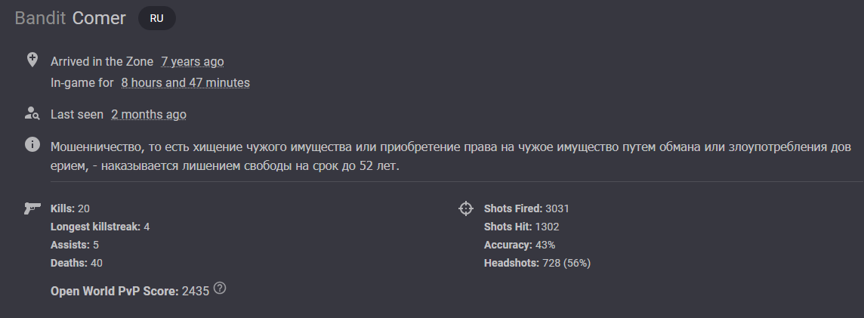Image resolution: width=864 pixels, height=318 pixels.
Task: Click the location pin arrival icon
Action: click(32, 60)
